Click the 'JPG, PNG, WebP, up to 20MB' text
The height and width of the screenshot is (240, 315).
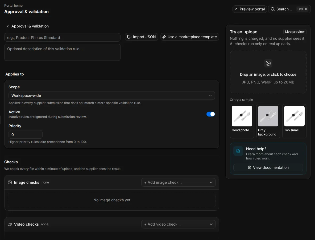pos(268,82)
